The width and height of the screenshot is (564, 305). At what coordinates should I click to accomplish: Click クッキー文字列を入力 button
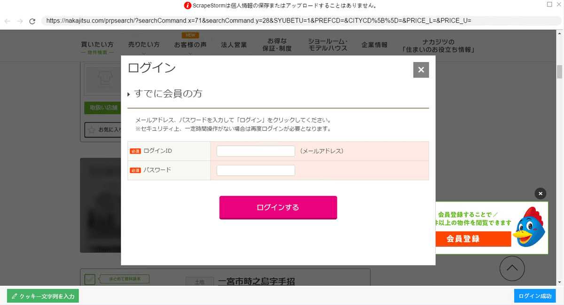click(43, 296)
